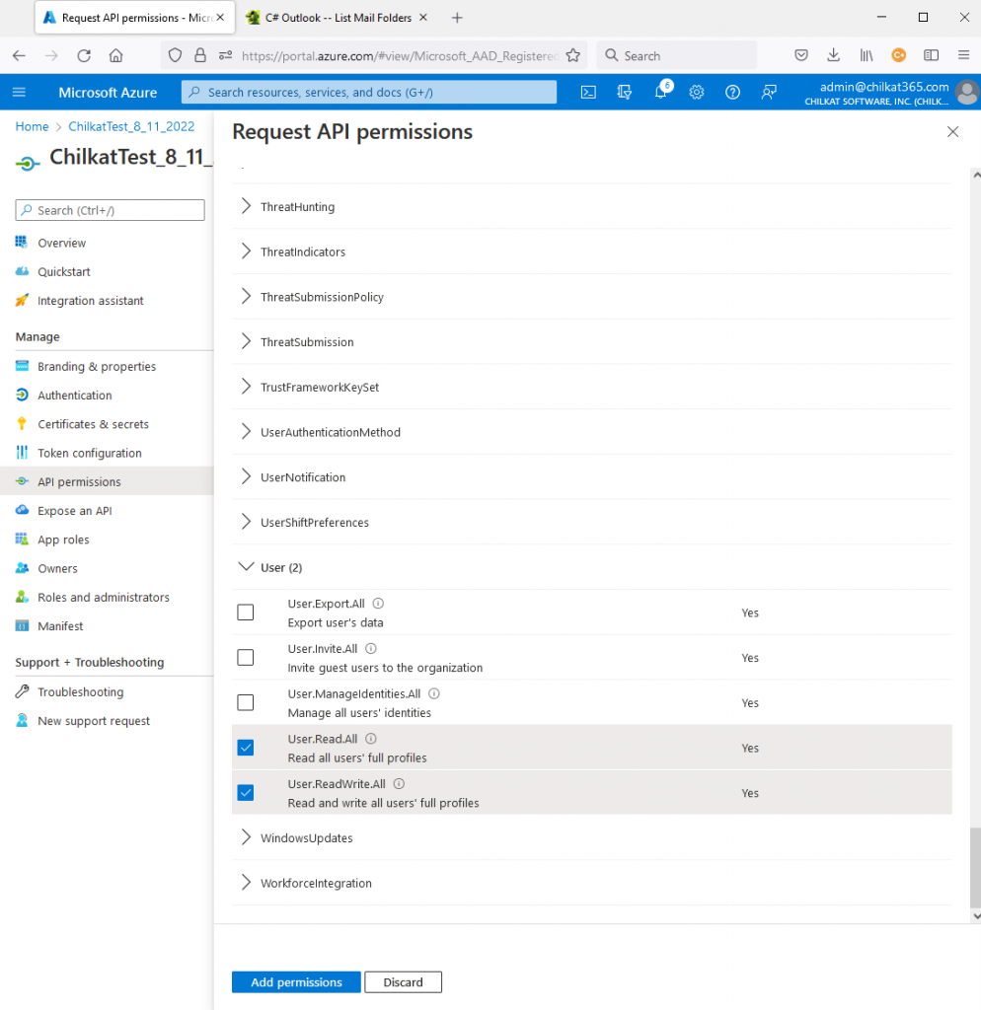Image resolution: width=981 pixels, height=1010 pixels.
Task: View the app Manifest
Action: click(61, 625)
